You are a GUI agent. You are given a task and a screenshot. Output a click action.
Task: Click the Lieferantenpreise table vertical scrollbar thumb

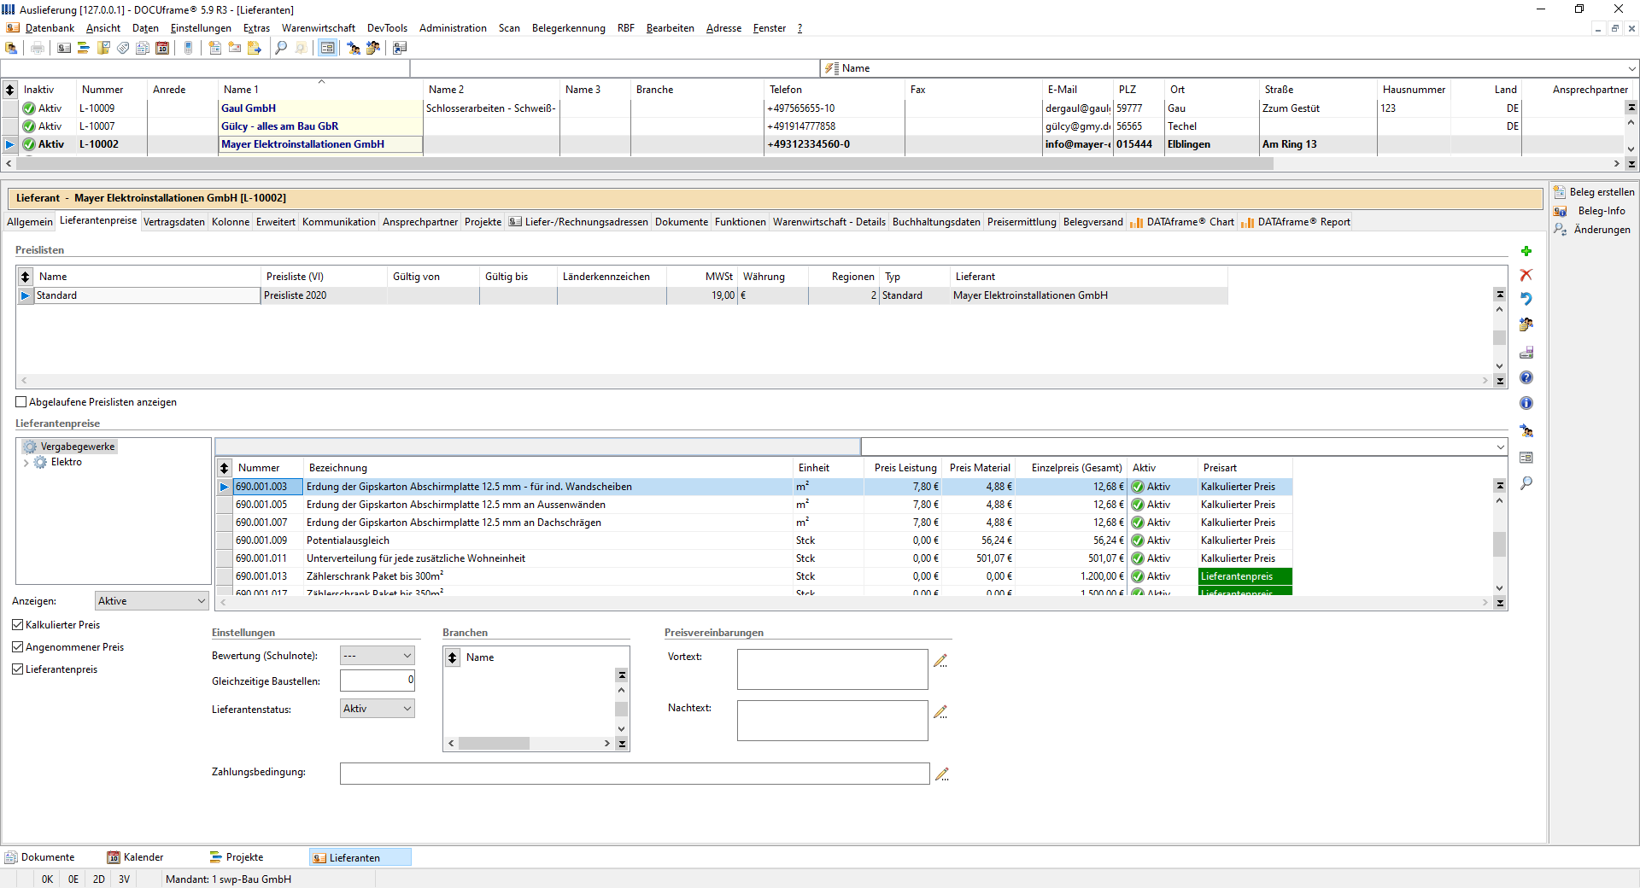click(1499, 544)
